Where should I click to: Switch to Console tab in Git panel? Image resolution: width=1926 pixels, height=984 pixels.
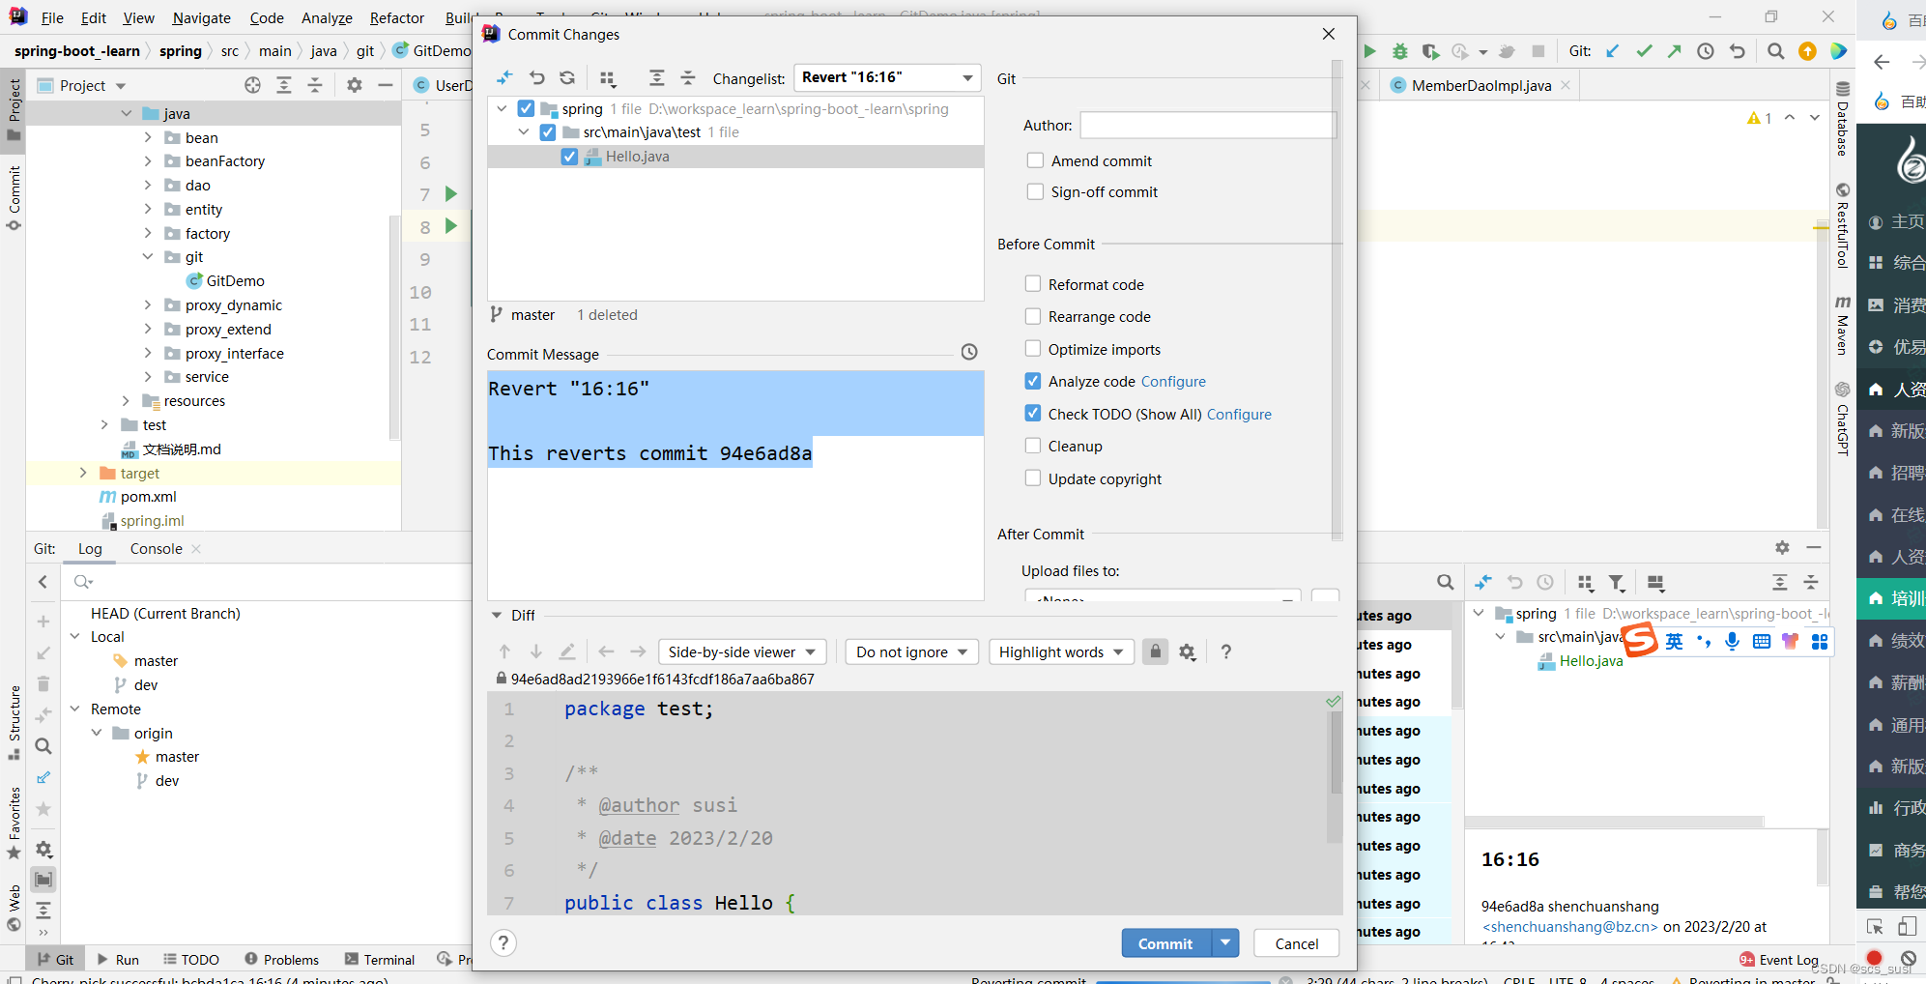pos(156,548)
